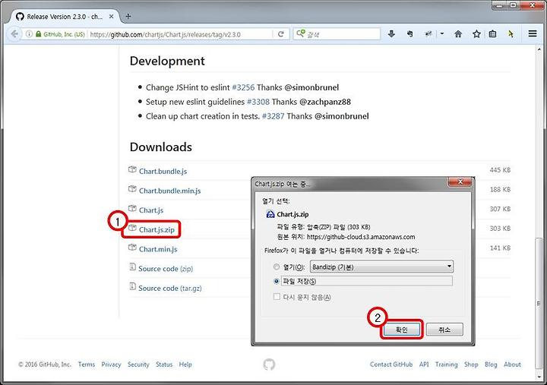Click zip icon beside Source code (zip)
Viewport: 547px width, 385px height.
coord(132,267)
